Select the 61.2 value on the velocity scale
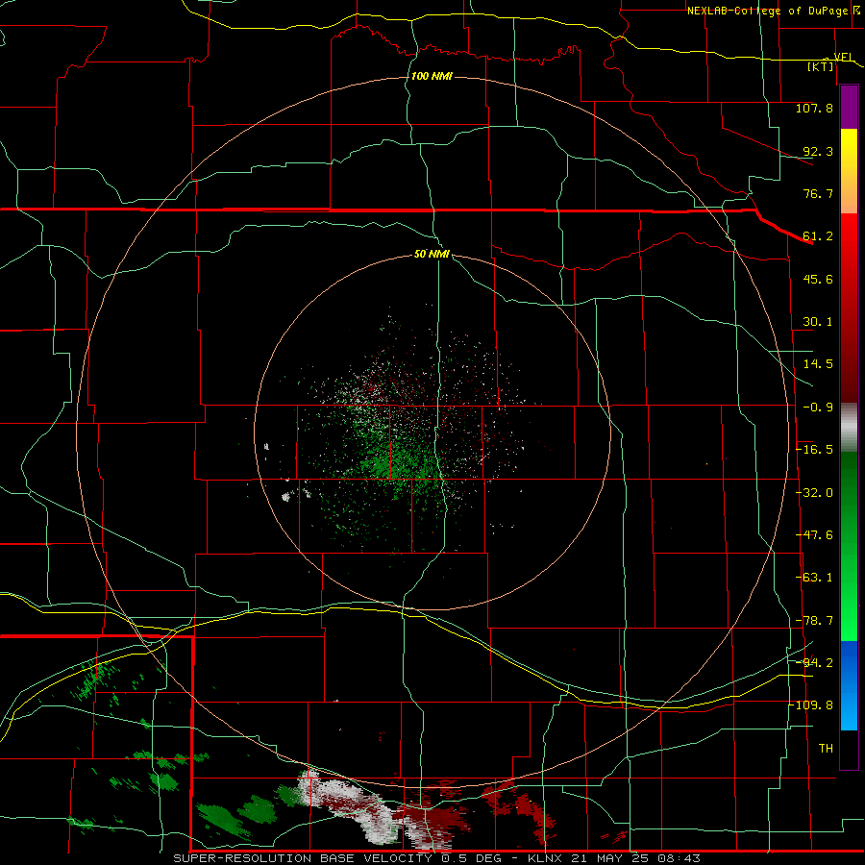This screenshot has height=865, width=865. click(818, 236)
